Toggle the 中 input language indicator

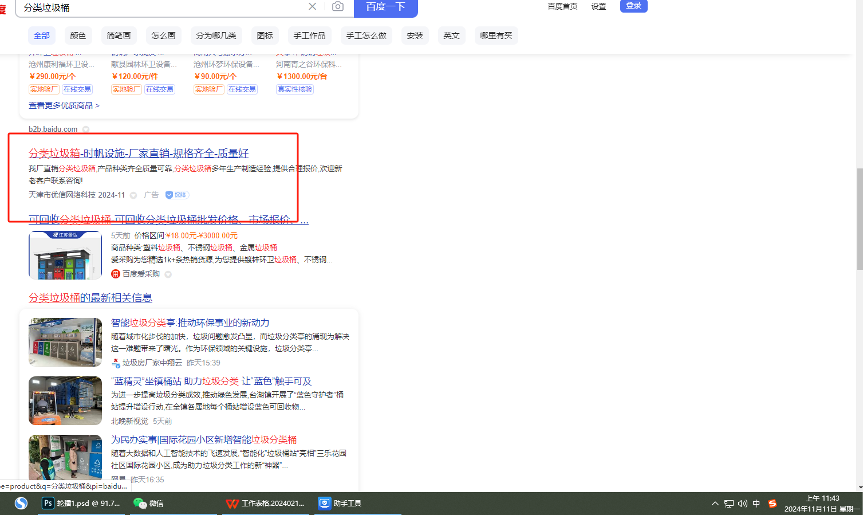click(756, 504)
